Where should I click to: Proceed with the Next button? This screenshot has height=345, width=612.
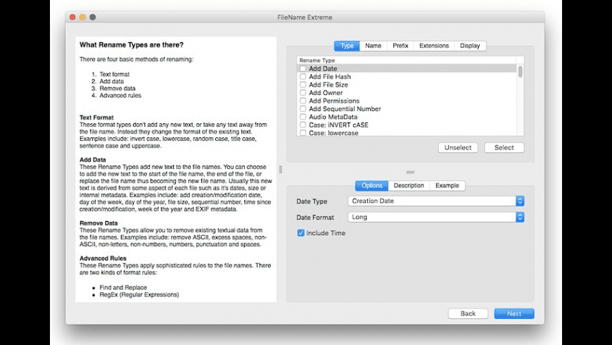pos(514,313)
